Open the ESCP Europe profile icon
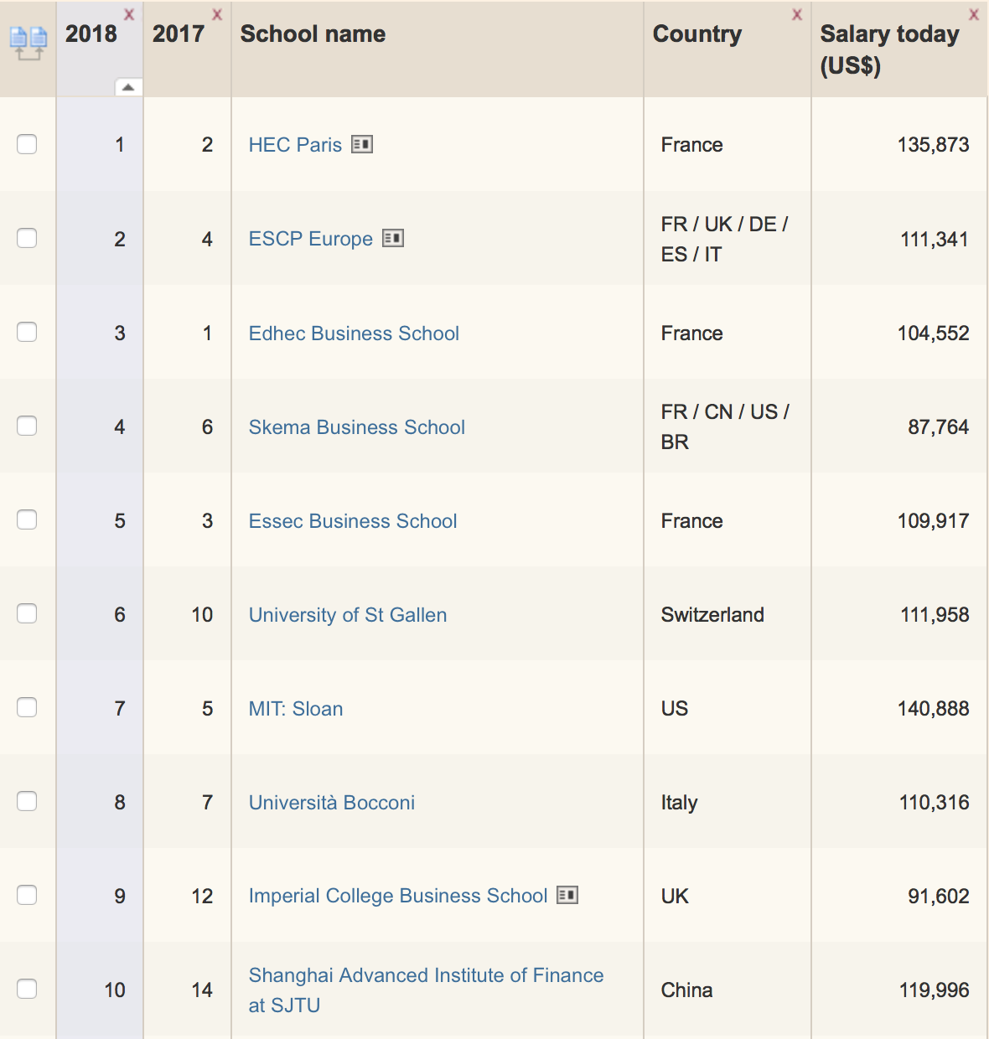 click(x=393, y=238)
